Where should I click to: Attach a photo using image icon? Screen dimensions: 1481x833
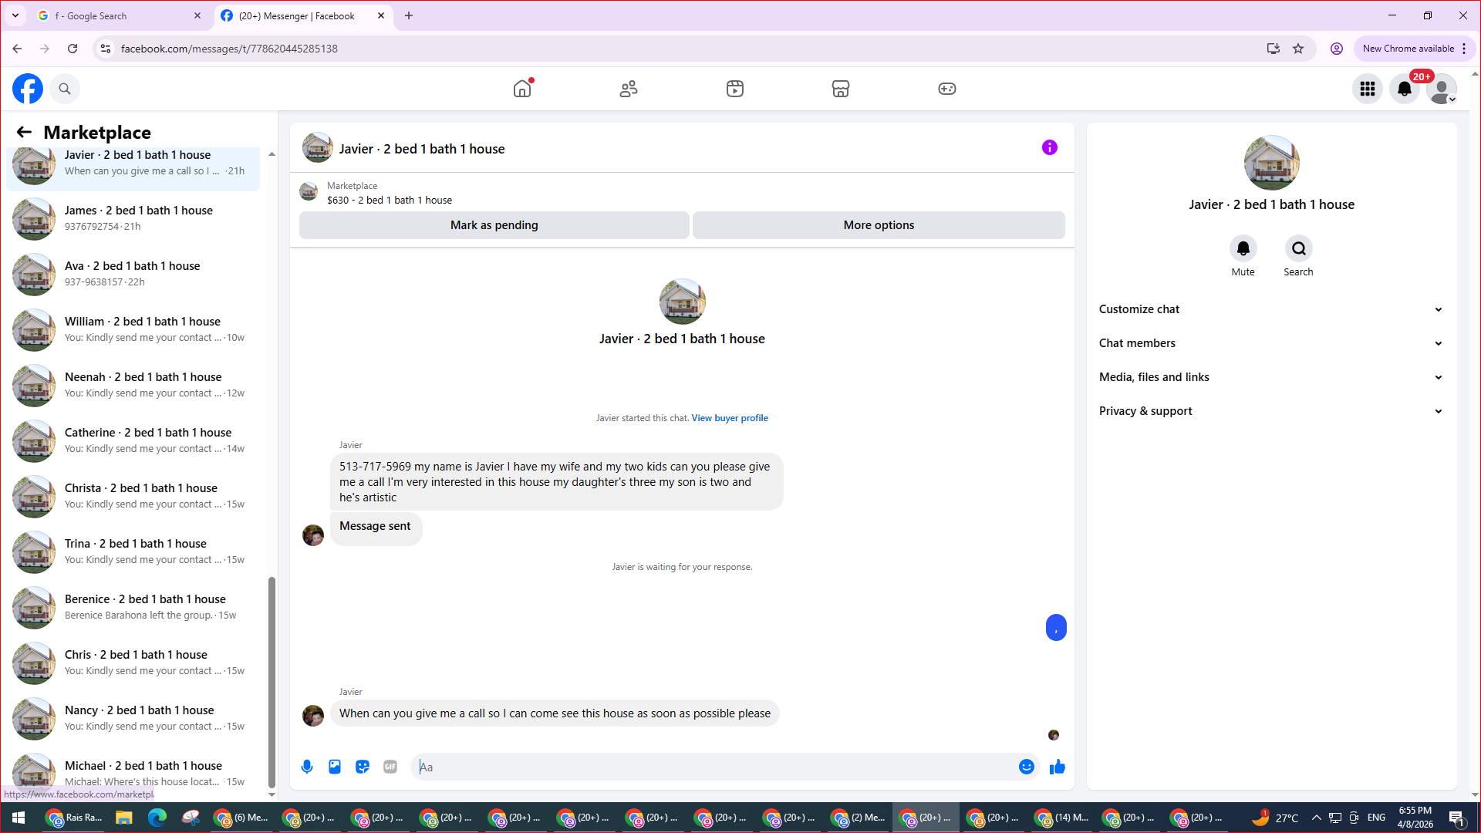pos(335,767)
